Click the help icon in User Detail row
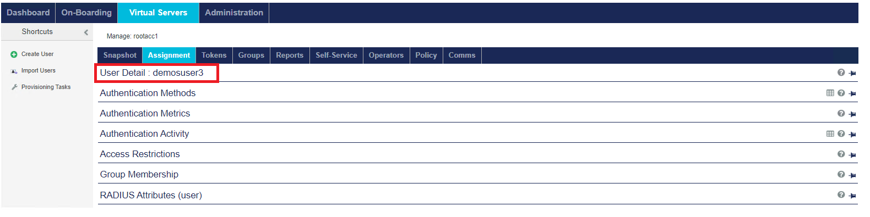Image resolution: width=870 pixels, height=217 pixels. click(x=841, y=73)
